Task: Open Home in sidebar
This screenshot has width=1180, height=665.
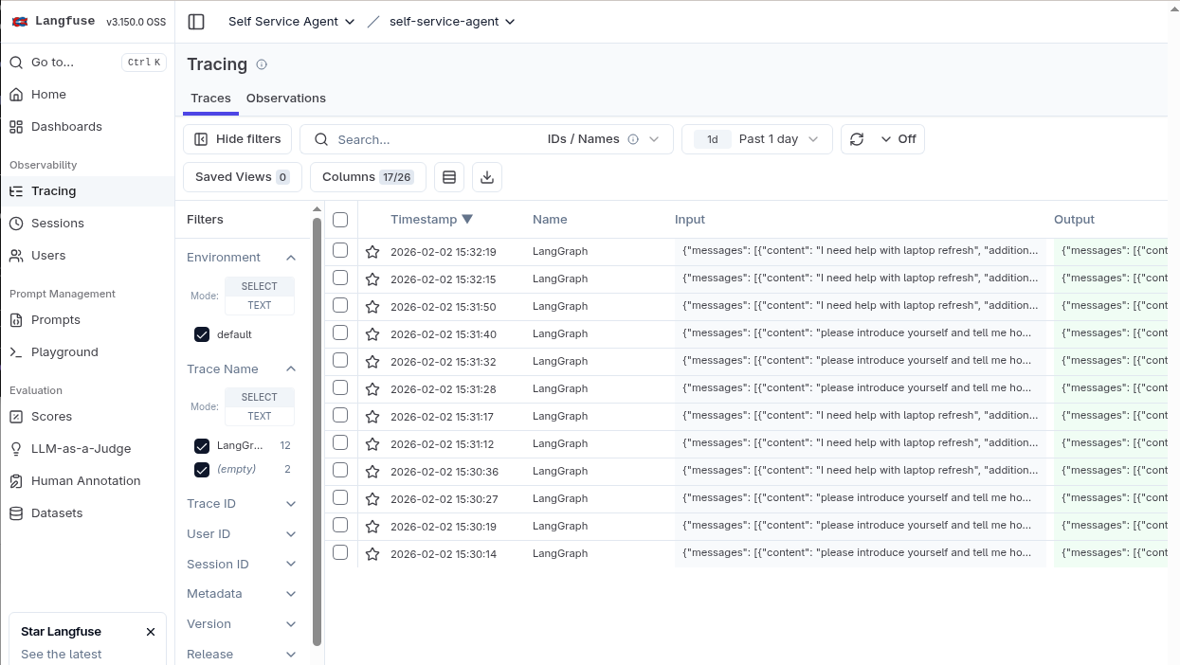Action: 87,95
